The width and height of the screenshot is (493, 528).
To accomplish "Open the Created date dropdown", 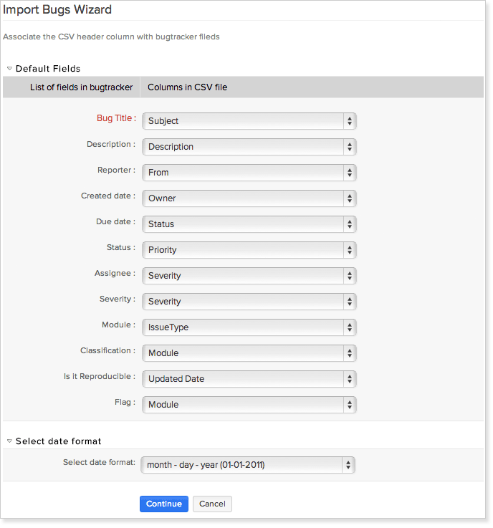I will [x=249, y=198].
